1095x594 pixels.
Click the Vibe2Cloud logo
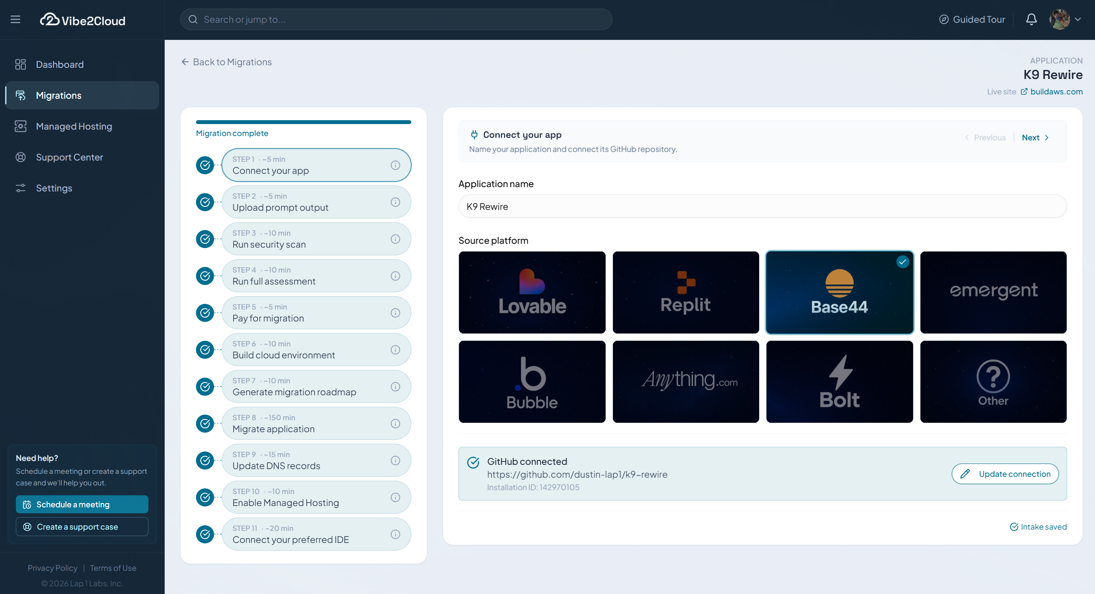pyautogui.click(x=82, y=20)
